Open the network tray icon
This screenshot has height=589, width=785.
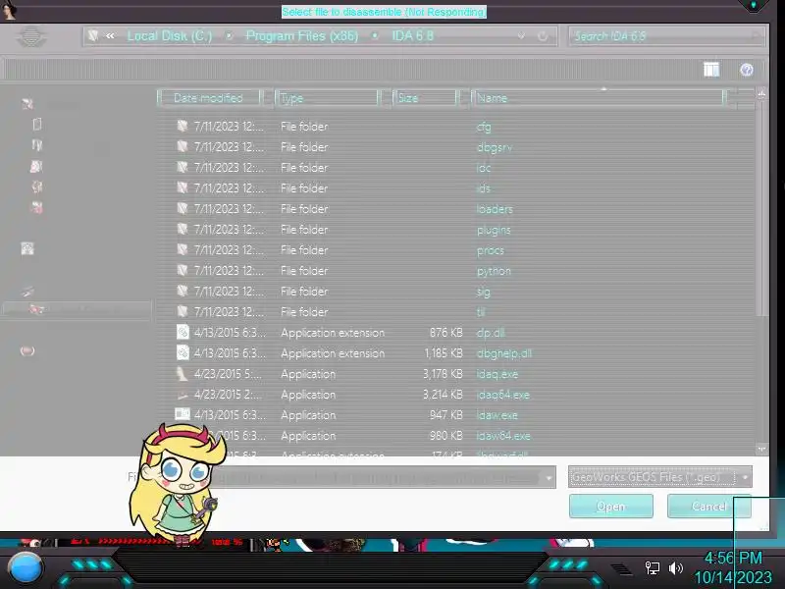coord(652,568)
